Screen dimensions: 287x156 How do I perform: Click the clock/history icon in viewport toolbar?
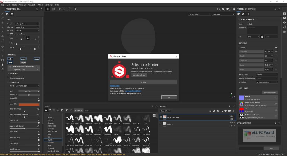coord(76,9)
